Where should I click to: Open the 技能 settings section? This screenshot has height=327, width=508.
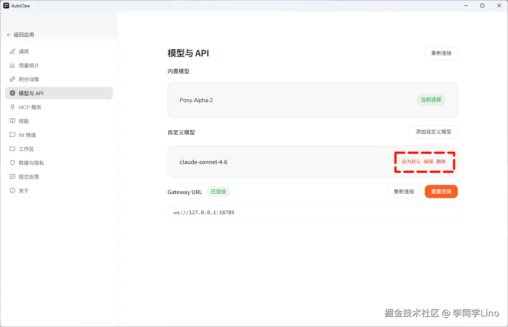tap(59, 121)
